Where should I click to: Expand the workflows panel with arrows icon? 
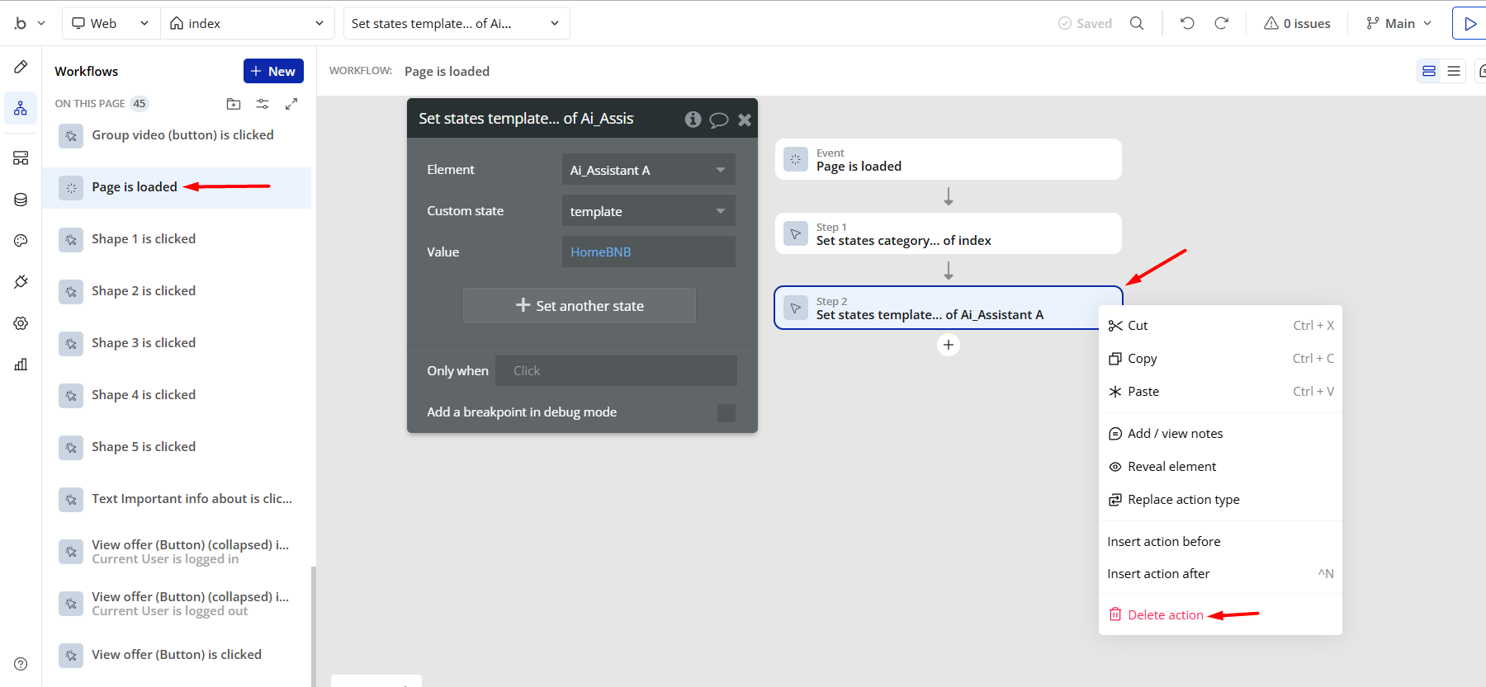coord(291,104)
